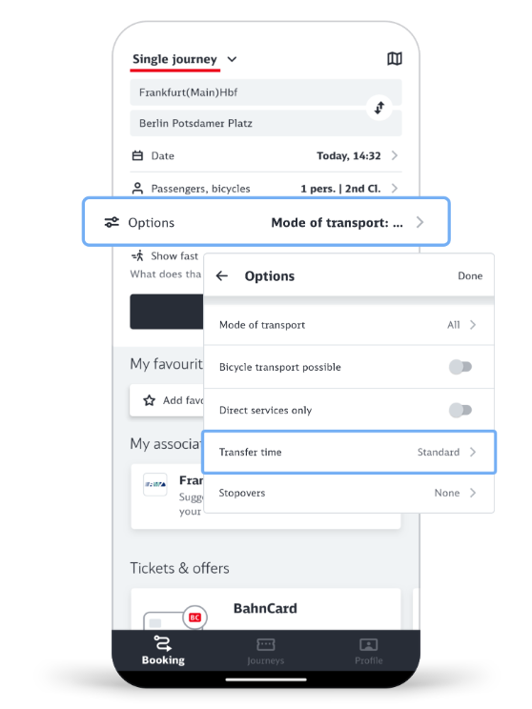Open Mode of transport All selector
This screenshot has width=532, height=709.
(x=348, y=325)
